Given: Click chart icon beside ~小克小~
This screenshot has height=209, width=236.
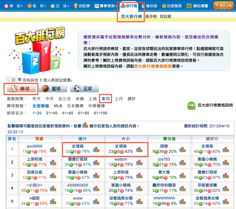Looking at the screenshot, I should 53,188.
